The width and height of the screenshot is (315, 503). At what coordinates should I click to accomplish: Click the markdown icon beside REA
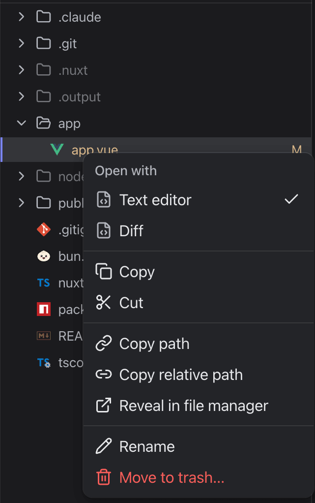[x=44, y=336]
